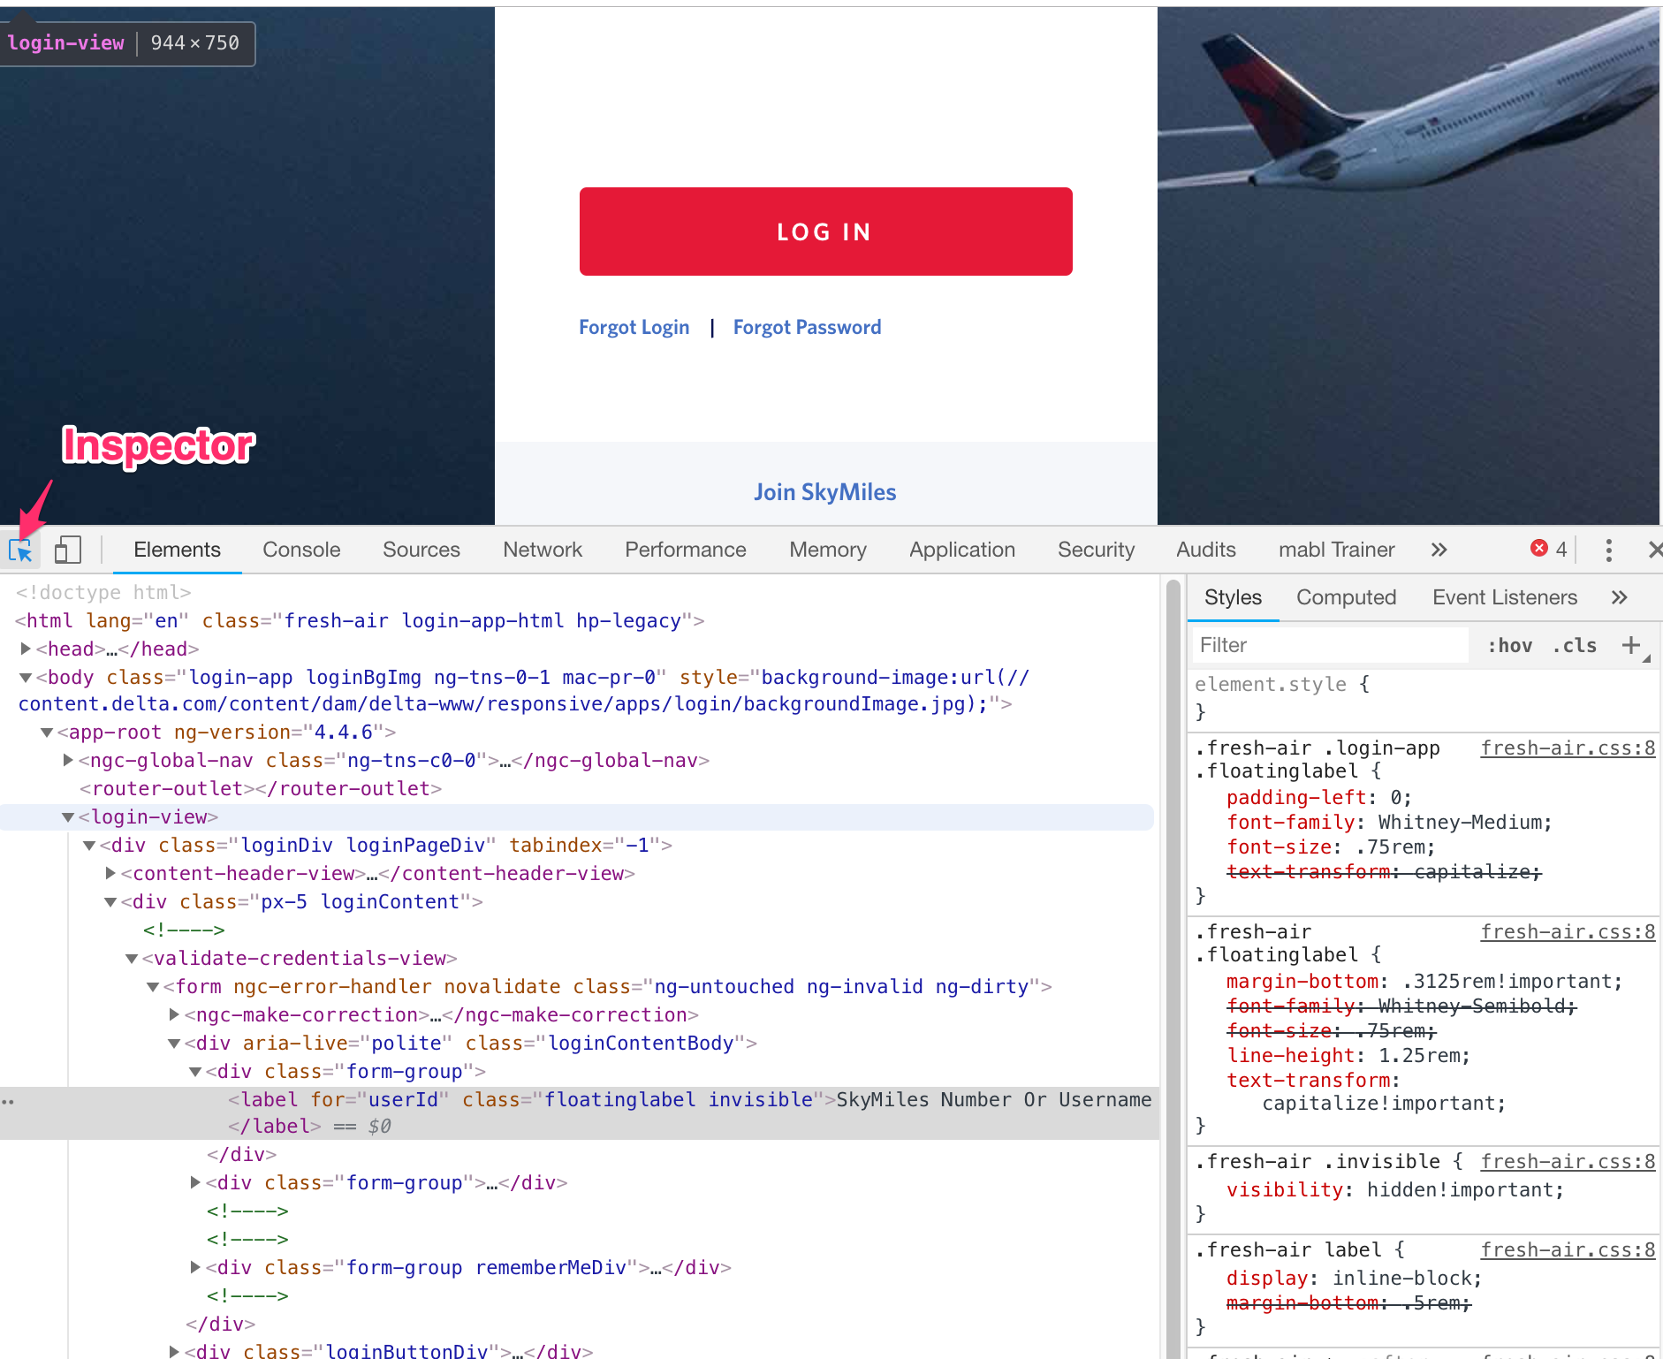Open the Memory tab

point(828,550)
